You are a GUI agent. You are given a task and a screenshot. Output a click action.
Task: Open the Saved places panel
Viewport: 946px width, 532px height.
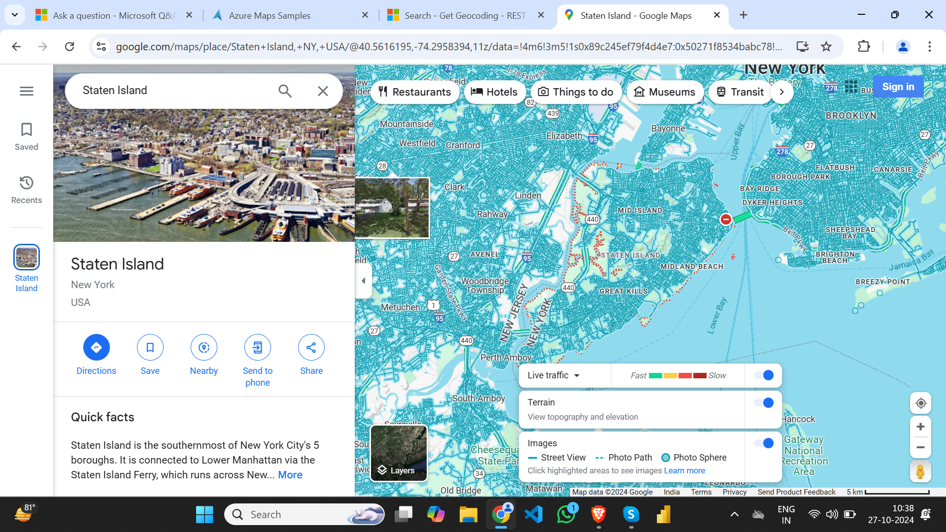pos(27,136)
